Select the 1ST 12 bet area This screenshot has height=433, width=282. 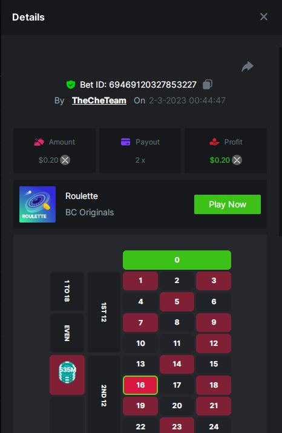pyautogui.click(x=104, y=312)
